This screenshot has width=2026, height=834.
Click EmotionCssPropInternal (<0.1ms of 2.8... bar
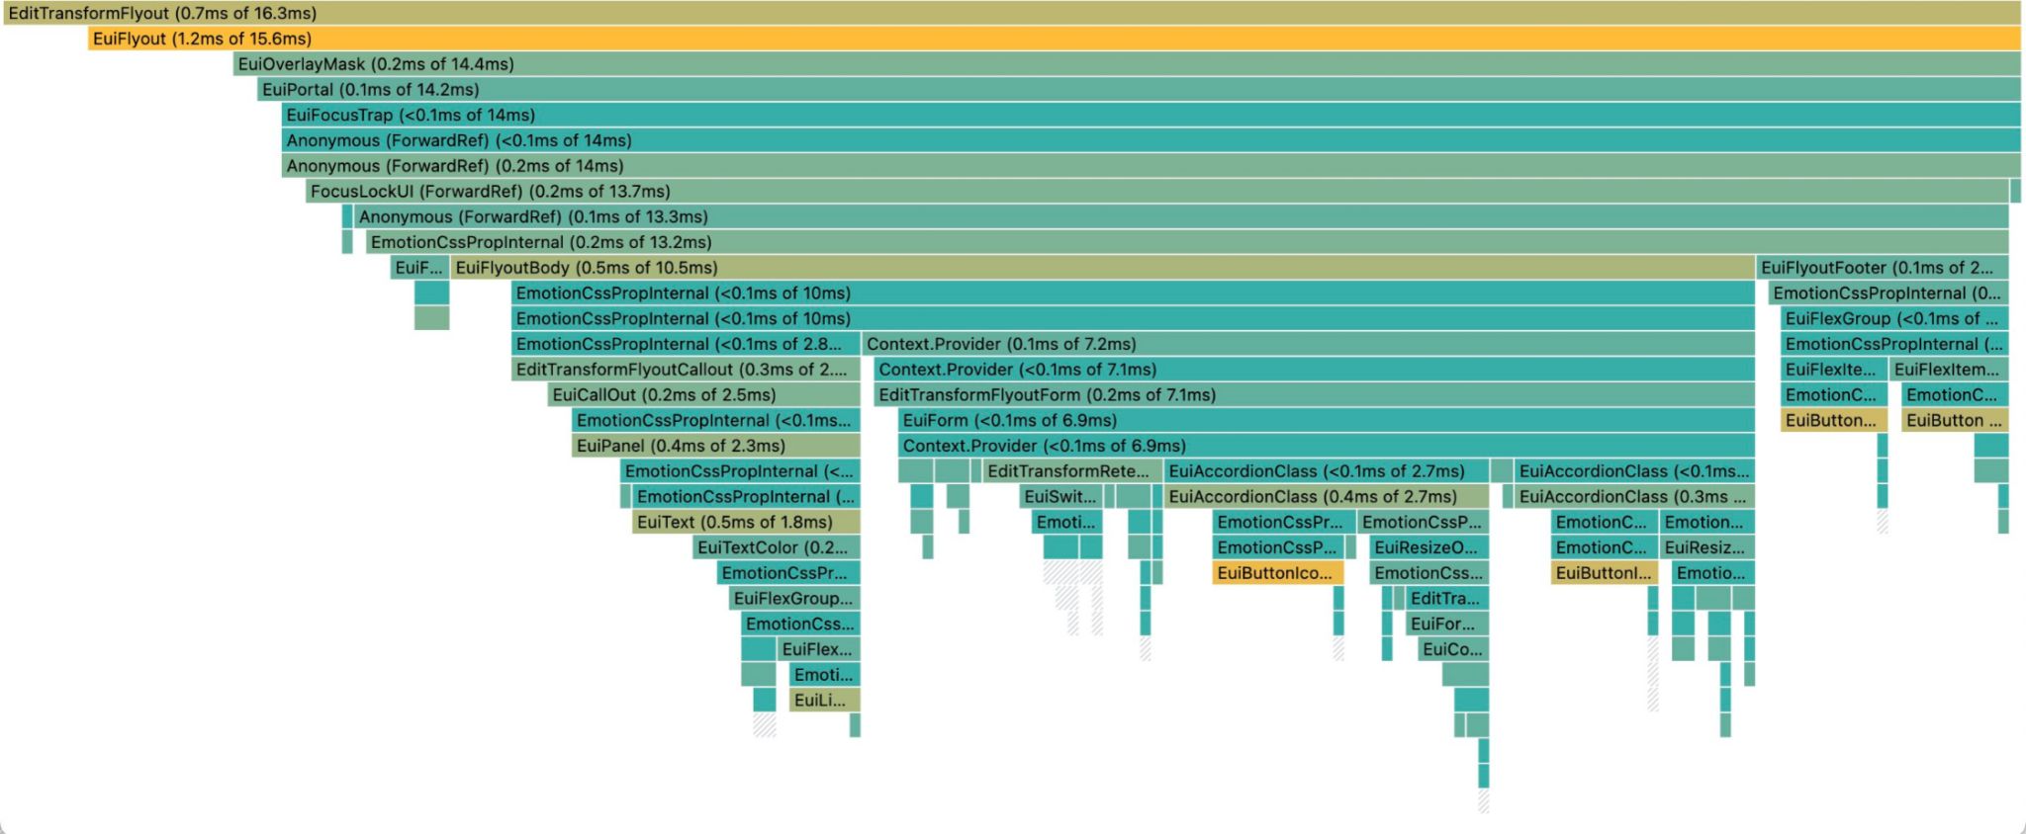coord(686,344)
